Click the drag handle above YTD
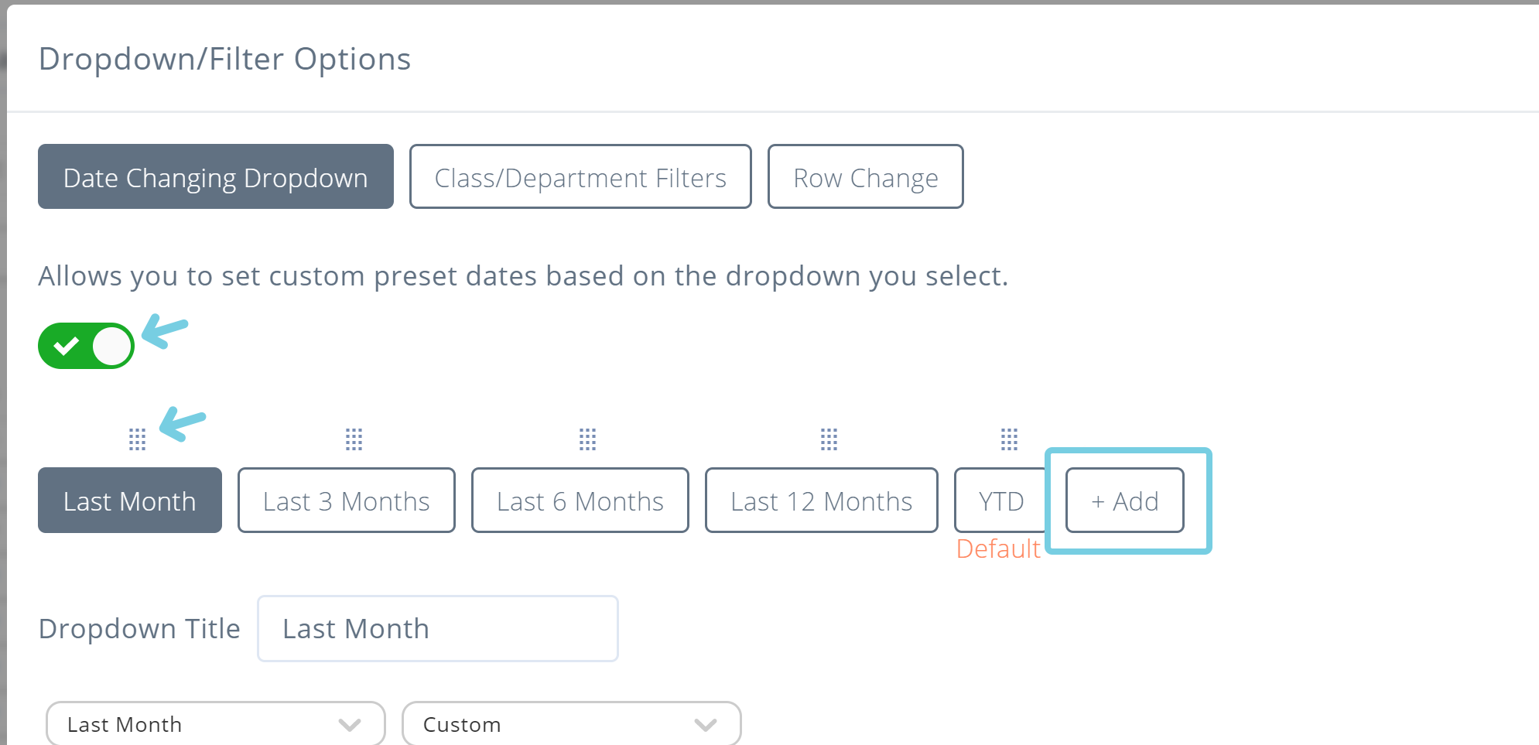Image resolution: width=1539 pixels, height=745 pixels. pos(1010,439)
